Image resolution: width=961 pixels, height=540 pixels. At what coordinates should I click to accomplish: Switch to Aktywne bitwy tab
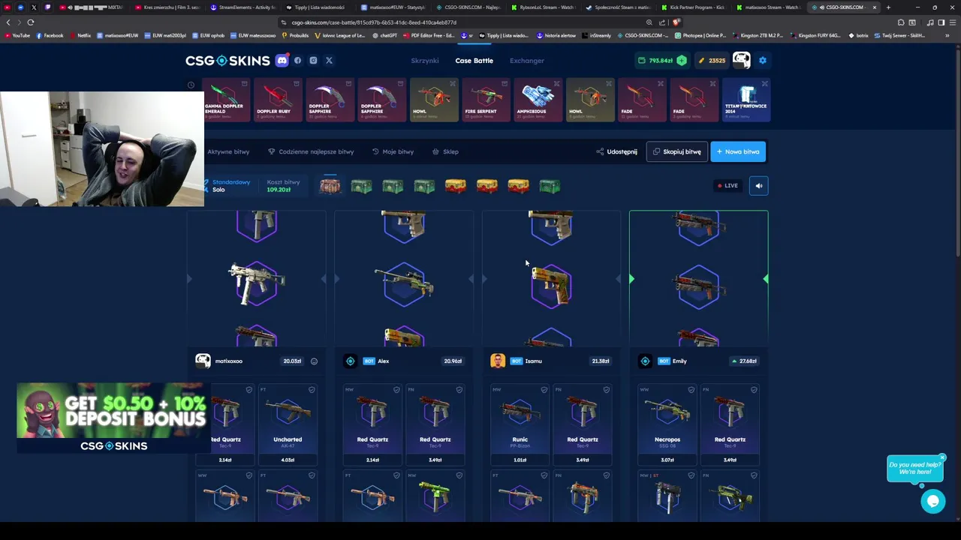click(x=228, y=151)
